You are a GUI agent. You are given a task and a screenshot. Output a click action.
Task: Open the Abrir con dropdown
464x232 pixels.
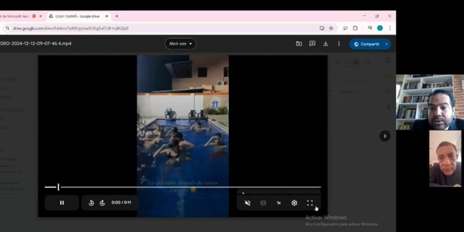coord(181,44)
